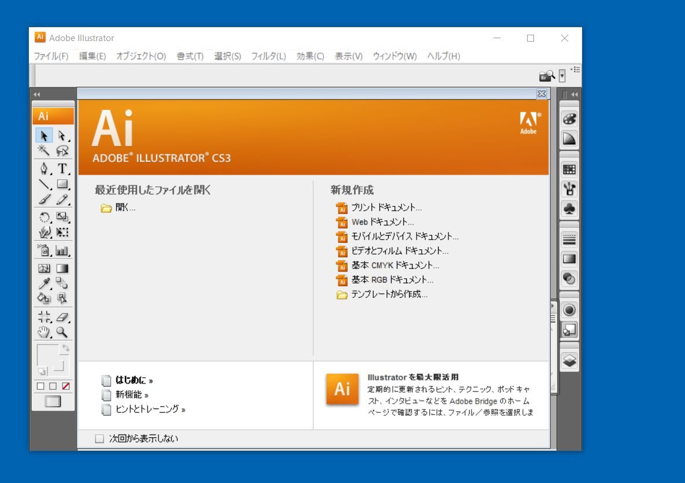Select the Selection tool

tap(43, 135)
